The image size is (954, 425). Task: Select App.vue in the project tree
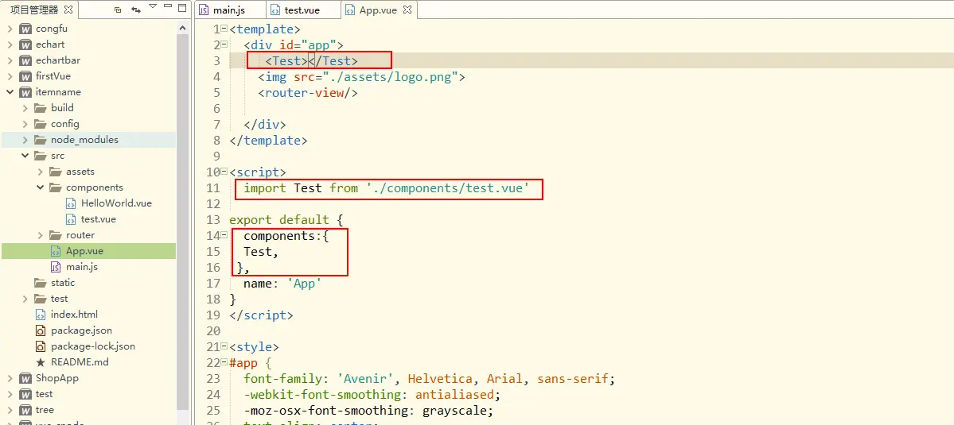pyautogui.click(x=84, y=251)
